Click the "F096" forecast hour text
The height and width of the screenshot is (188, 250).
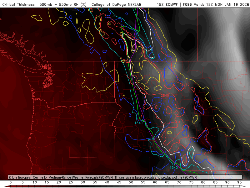[x=187, y=4]
